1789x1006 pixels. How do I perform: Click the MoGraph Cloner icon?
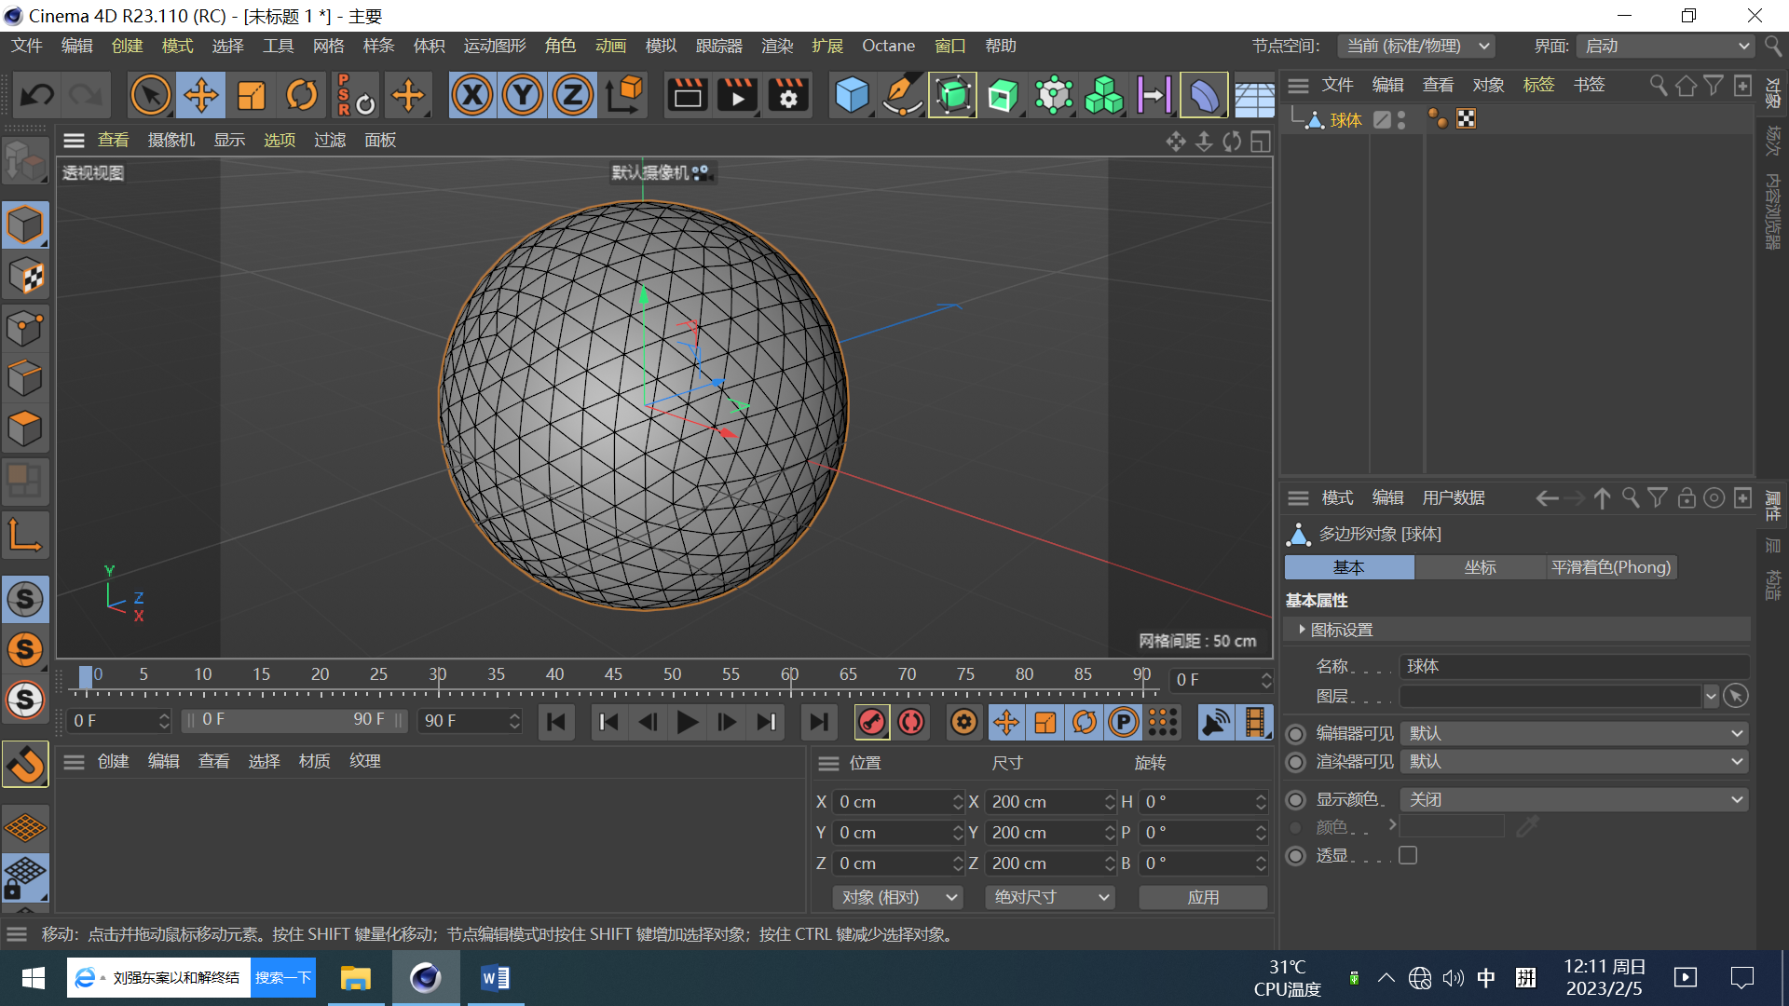tap(1053, 95)
